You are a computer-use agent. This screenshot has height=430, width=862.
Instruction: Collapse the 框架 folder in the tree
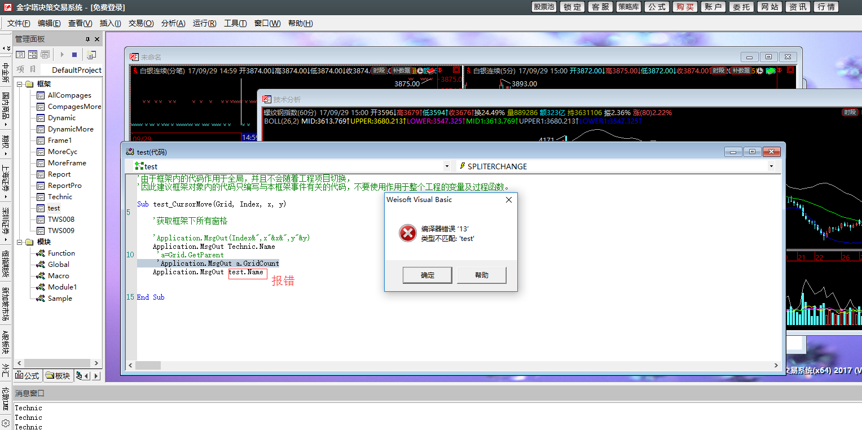[x=19, y=84]
